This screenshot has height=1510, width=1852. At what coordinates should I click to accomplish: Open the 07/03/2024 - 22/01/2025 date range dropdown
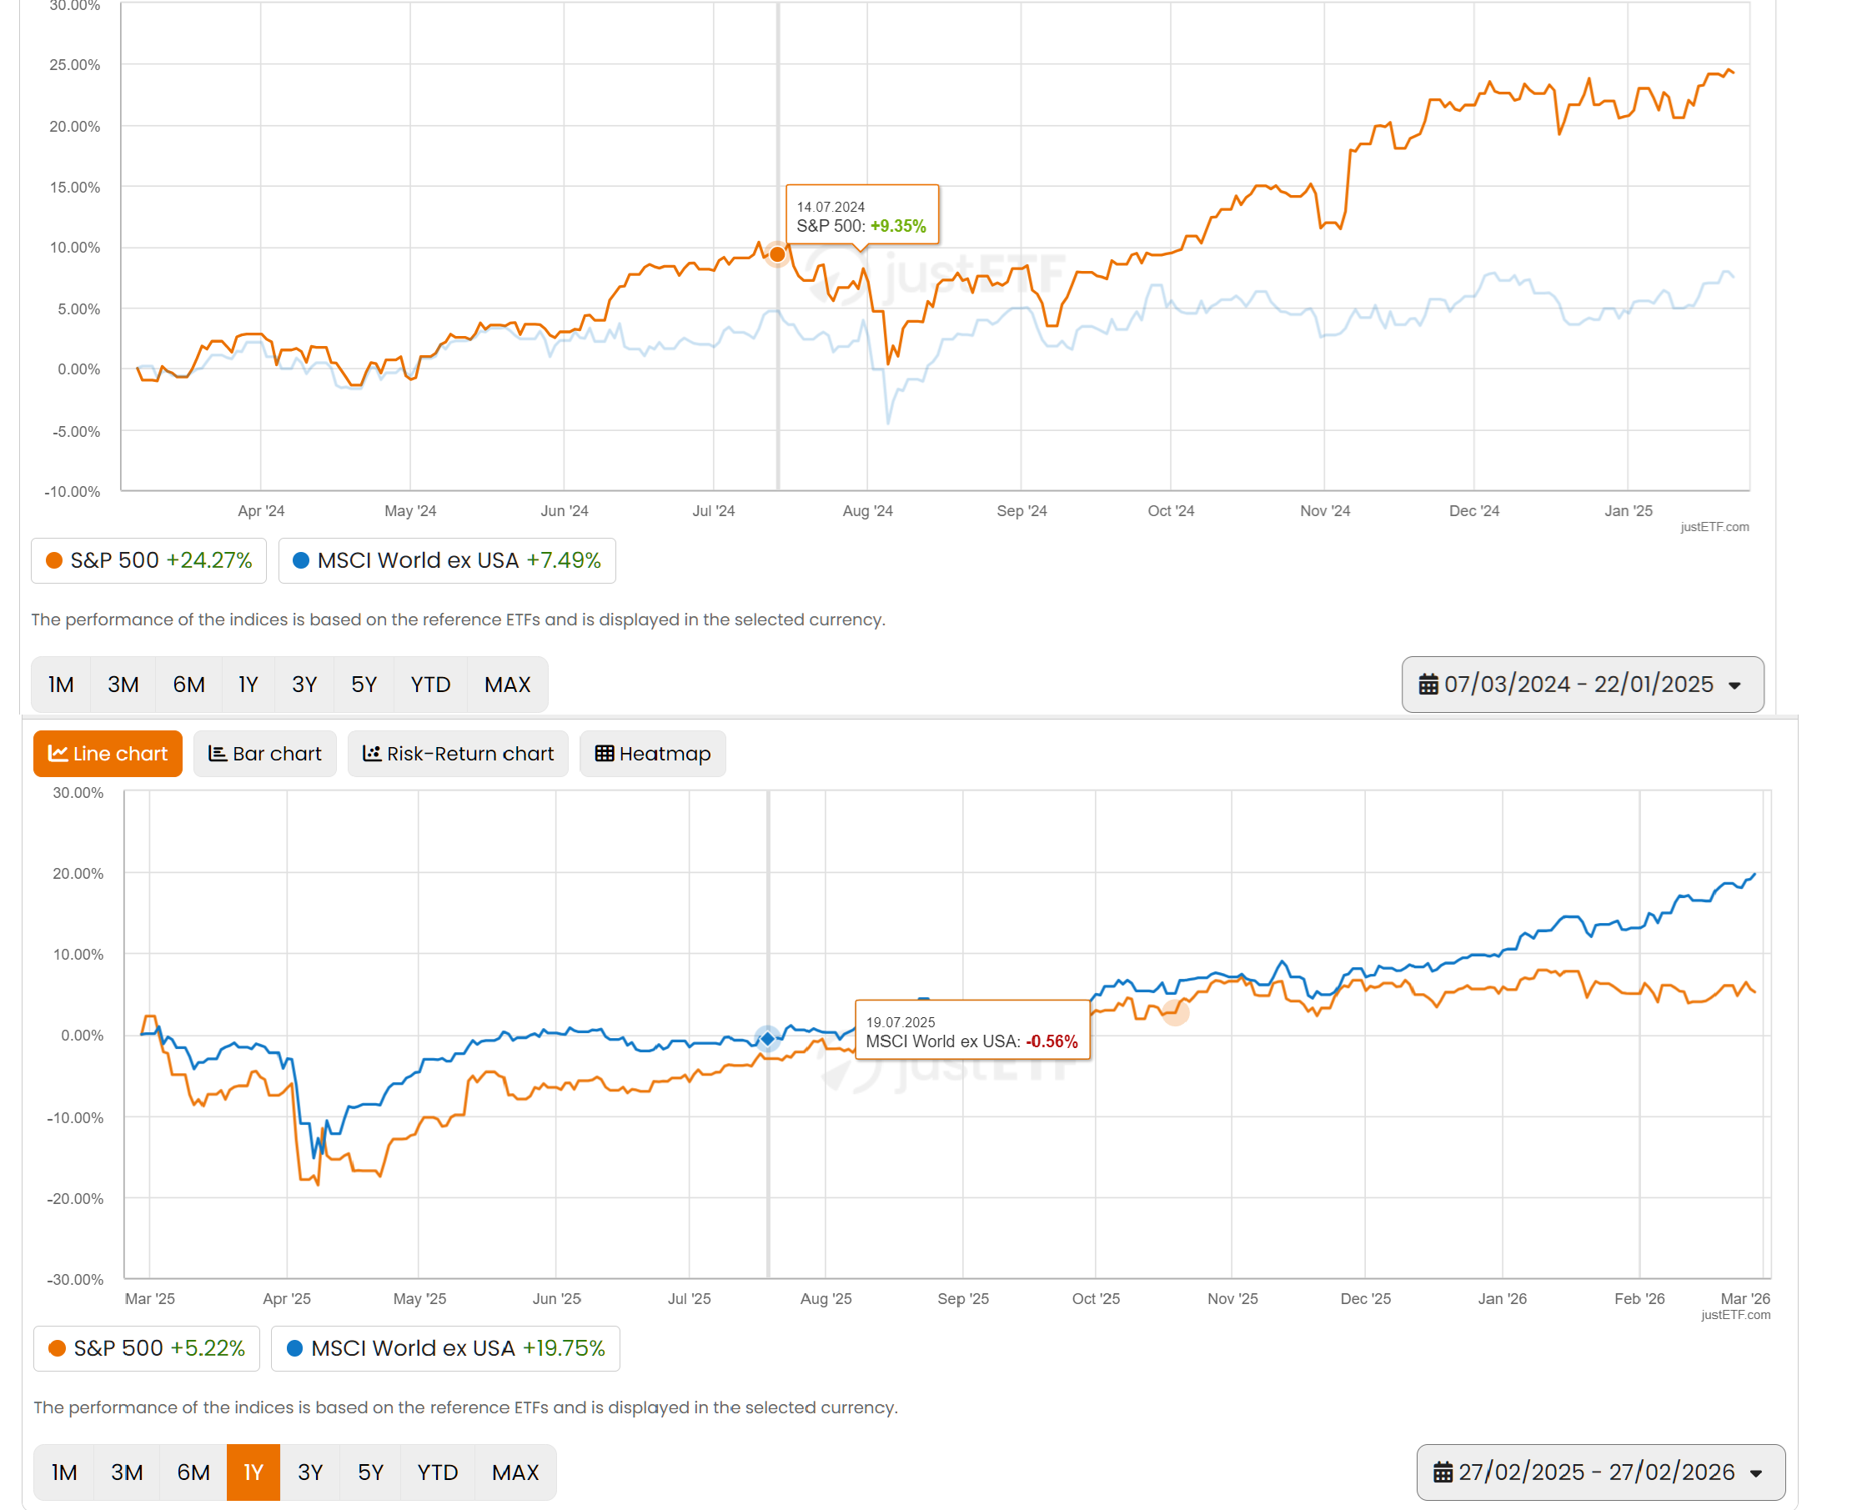1582,685
